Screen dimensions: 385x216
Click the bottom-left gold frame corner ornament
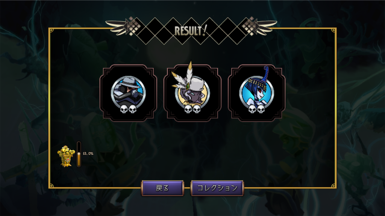[x=51, y=186]
